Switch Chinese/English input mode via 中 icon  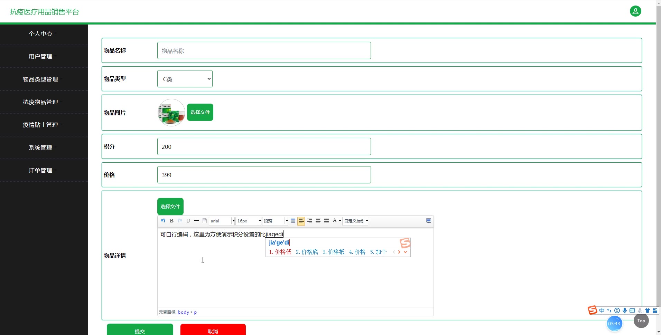pos(602,310)
